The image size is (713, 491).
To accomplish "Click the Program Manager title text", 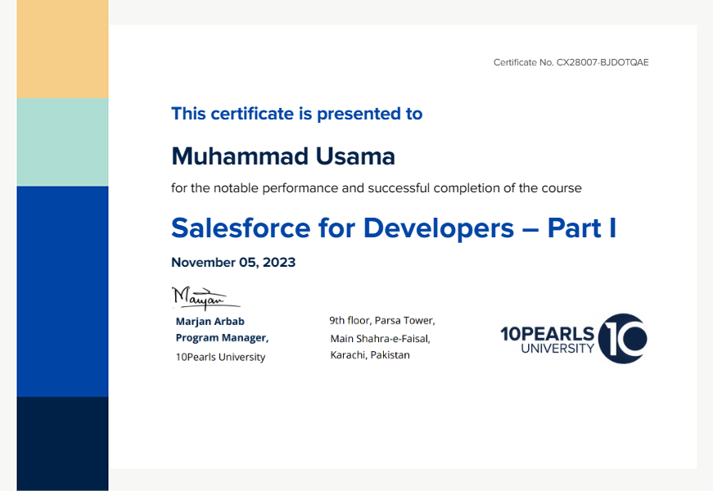I will point(222,338).
